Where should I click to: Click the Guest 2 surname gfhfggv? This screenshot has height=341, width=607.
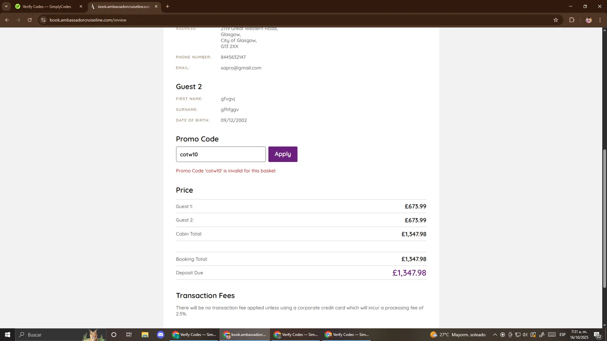point(229,109)
